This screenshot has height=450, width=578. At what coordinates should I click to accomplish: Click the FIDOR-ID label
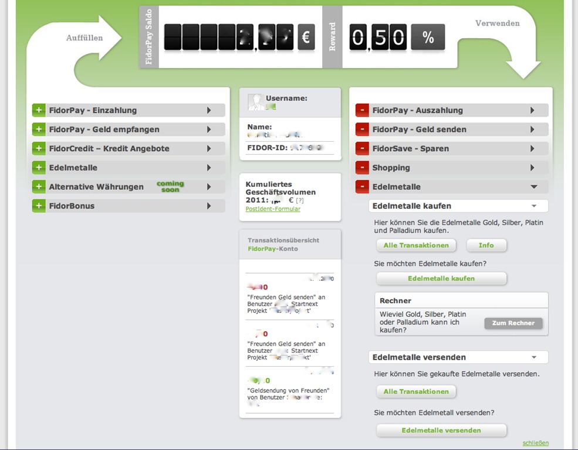267,148
